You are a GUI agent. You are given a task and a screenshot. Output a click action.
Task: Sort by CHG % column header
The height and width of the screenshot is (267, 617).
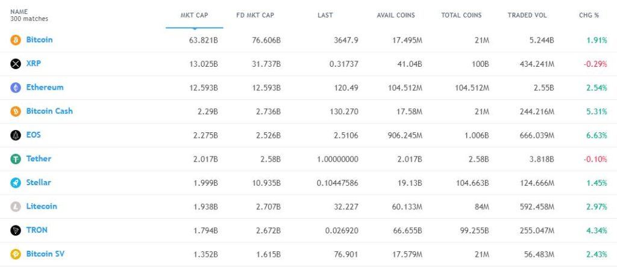click(587, 15)
